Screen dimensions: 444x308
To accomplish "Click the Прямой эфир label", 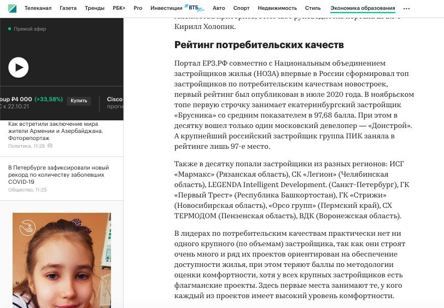I will click(30, 29).
